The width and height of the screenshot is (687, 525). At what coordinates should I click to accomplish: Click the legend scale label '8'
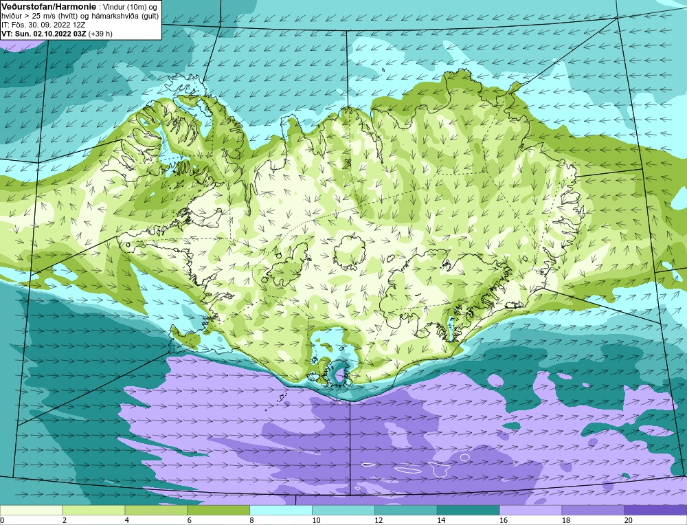pos(252,520)
